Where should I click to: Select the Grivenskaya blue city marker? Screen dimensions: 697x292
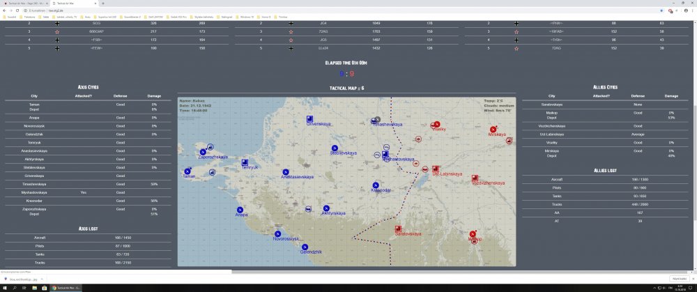point(309,118)
